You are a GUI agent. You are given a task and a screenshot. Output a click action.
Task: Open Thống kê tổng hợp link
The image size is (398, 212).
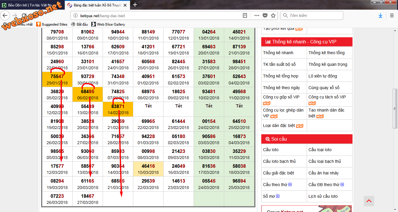[280, 76]
